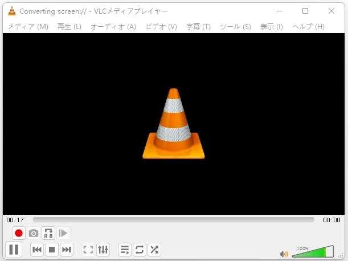
Task: Click the playback seek bar
Action: (x=173, y=219)
